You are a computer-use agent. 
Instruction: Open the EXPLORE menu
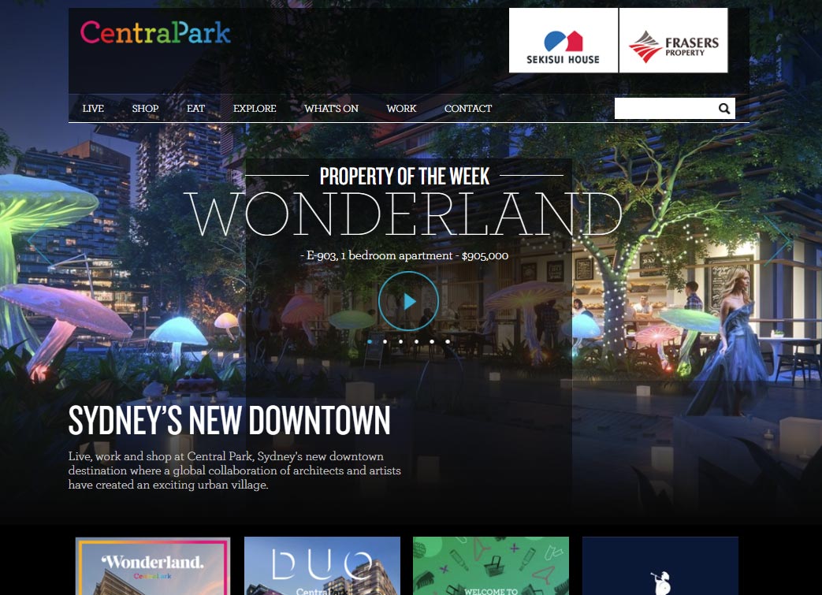tap(254, 109)
